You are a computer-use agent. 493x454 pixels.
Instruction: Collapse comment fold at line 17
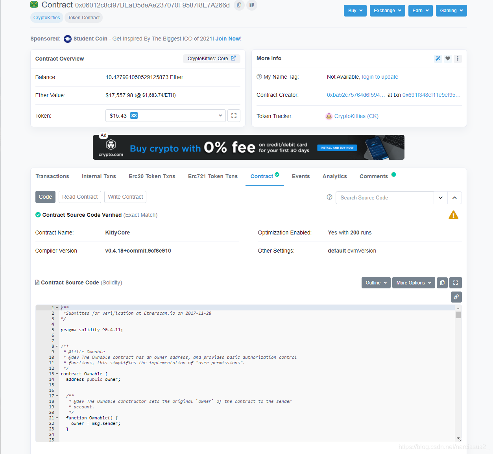[57, 396]
